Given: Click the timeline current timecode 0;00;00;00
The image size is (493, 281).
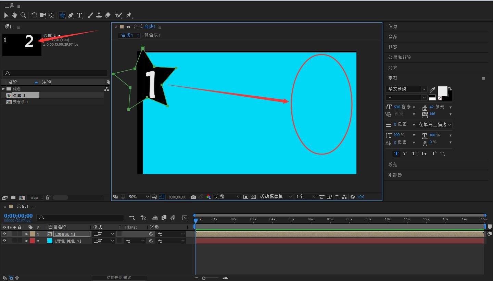Looking at the screenshot, I should (18, 216).
